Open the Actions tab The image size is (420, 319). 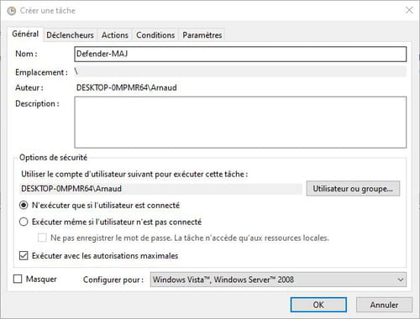click(x=115, y=35)
